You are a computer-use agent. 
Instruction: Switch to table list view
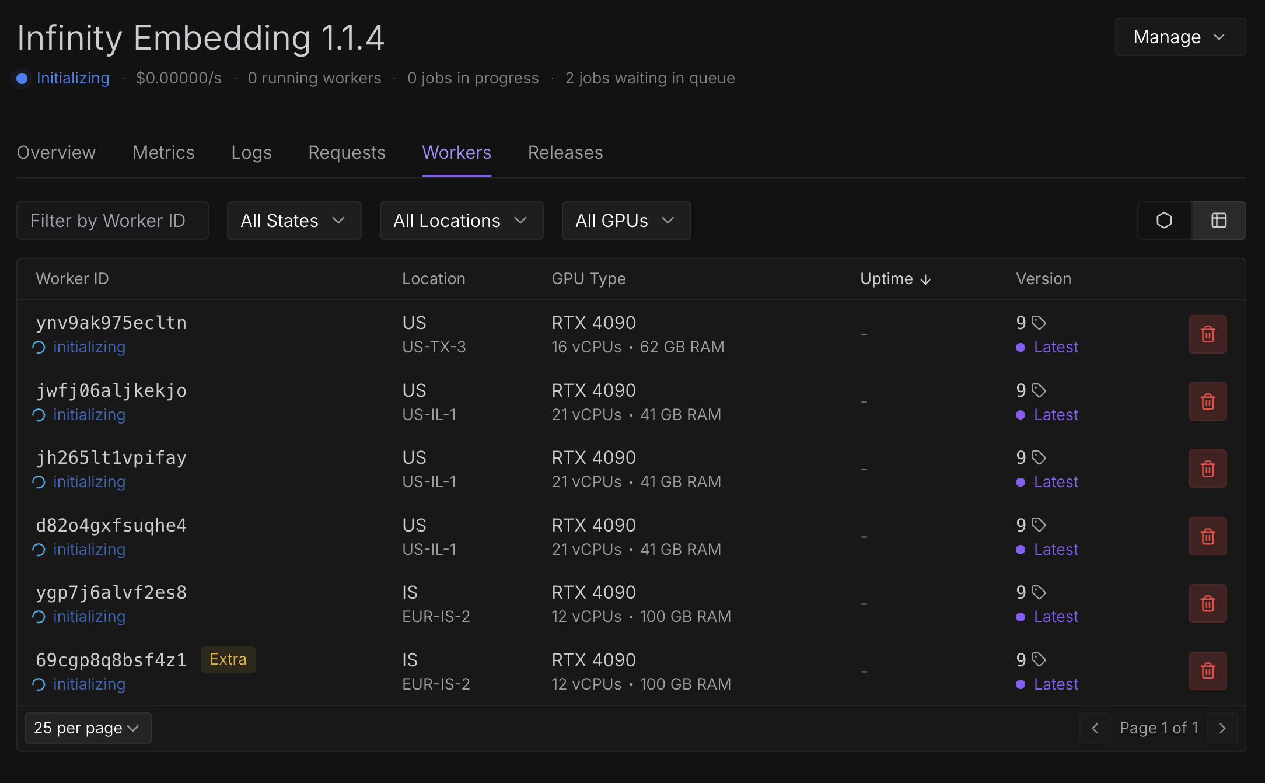1218,221
